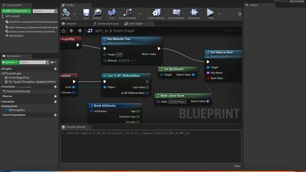The width and height of the screenshot is (306, 172).
Task: Start Simulation from the toolbar
Action: pyautogui.click(x=194, y=14)
